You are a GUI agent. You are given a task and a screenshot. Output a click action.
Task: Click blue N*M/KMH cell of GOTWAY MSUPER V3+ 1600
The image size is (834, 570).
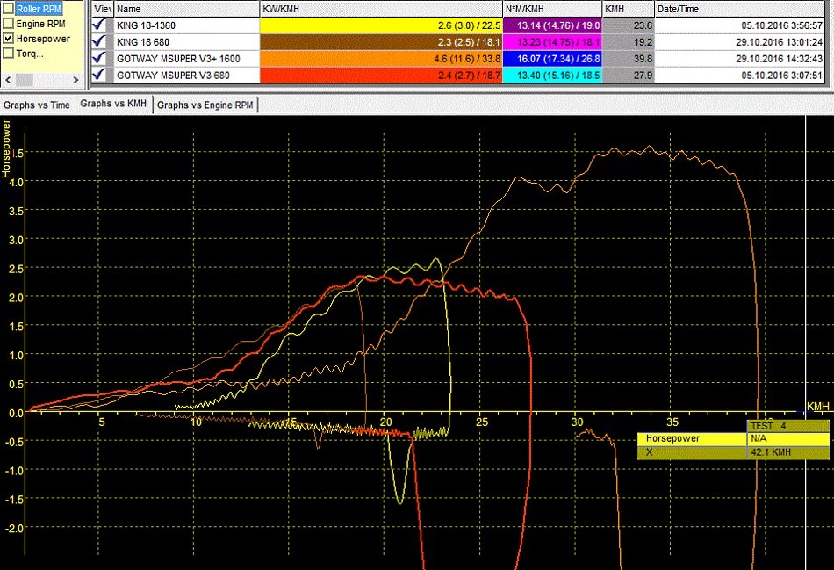pos(552,58)
